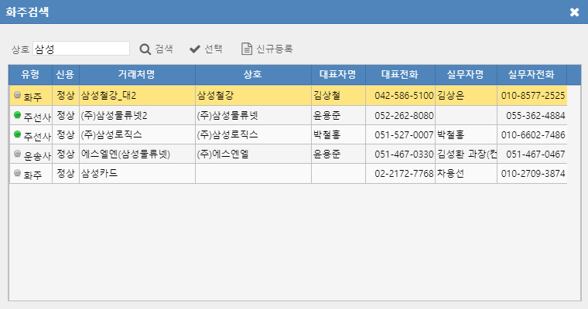Click the (주)삼성물류넷 company name cell
Viewport: 588px width, 309px height.
pos(253,115)
